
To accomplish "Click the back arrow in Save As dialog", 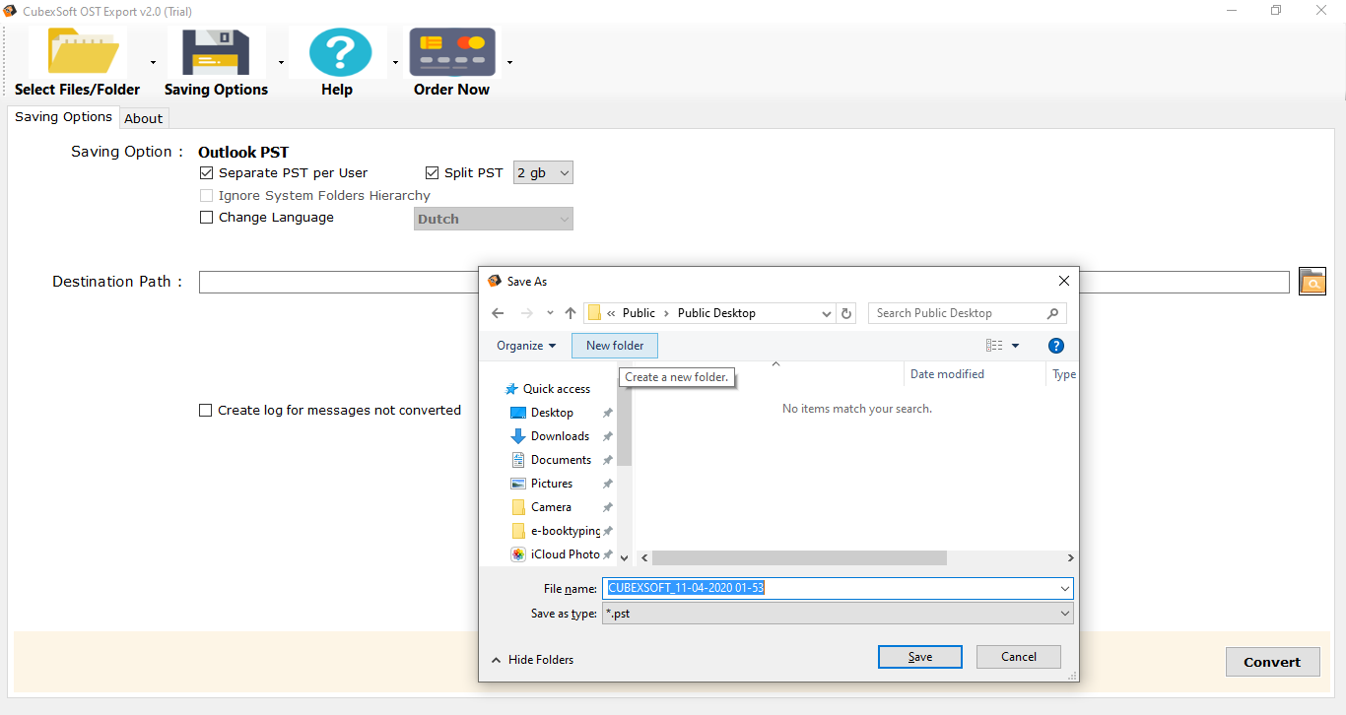I will [x=498, y=313].
